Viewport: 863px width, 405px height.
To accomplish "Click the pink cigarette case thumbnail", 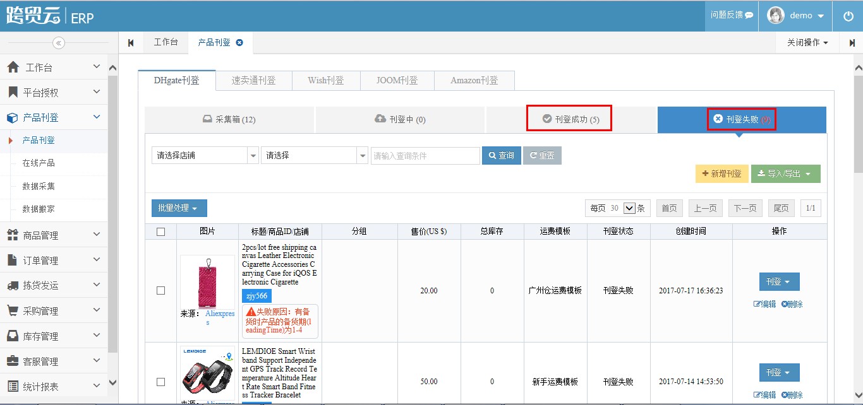I will click(x=207, y=282).
